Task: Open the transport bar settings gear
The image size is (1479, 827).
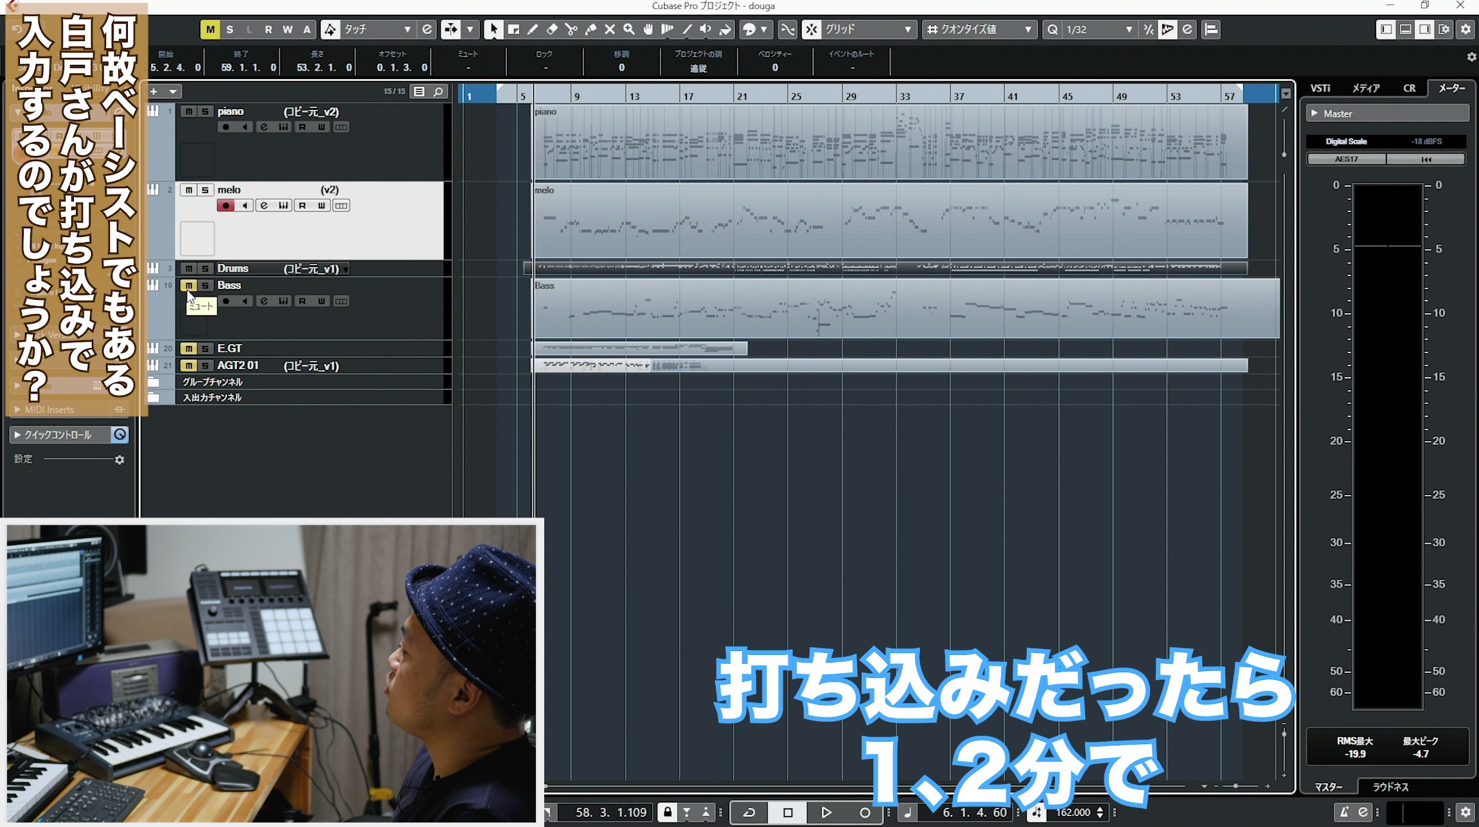Action: (x=1466, y=812)
